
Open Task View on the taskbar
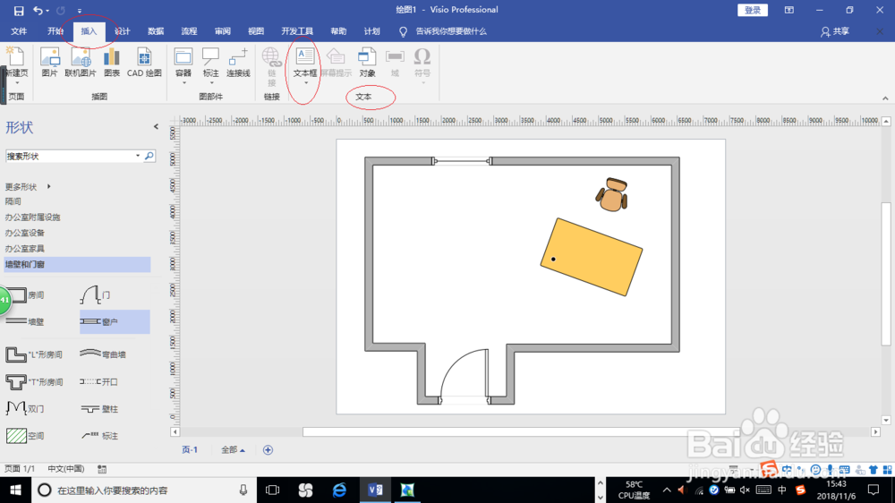click(273, 490)
